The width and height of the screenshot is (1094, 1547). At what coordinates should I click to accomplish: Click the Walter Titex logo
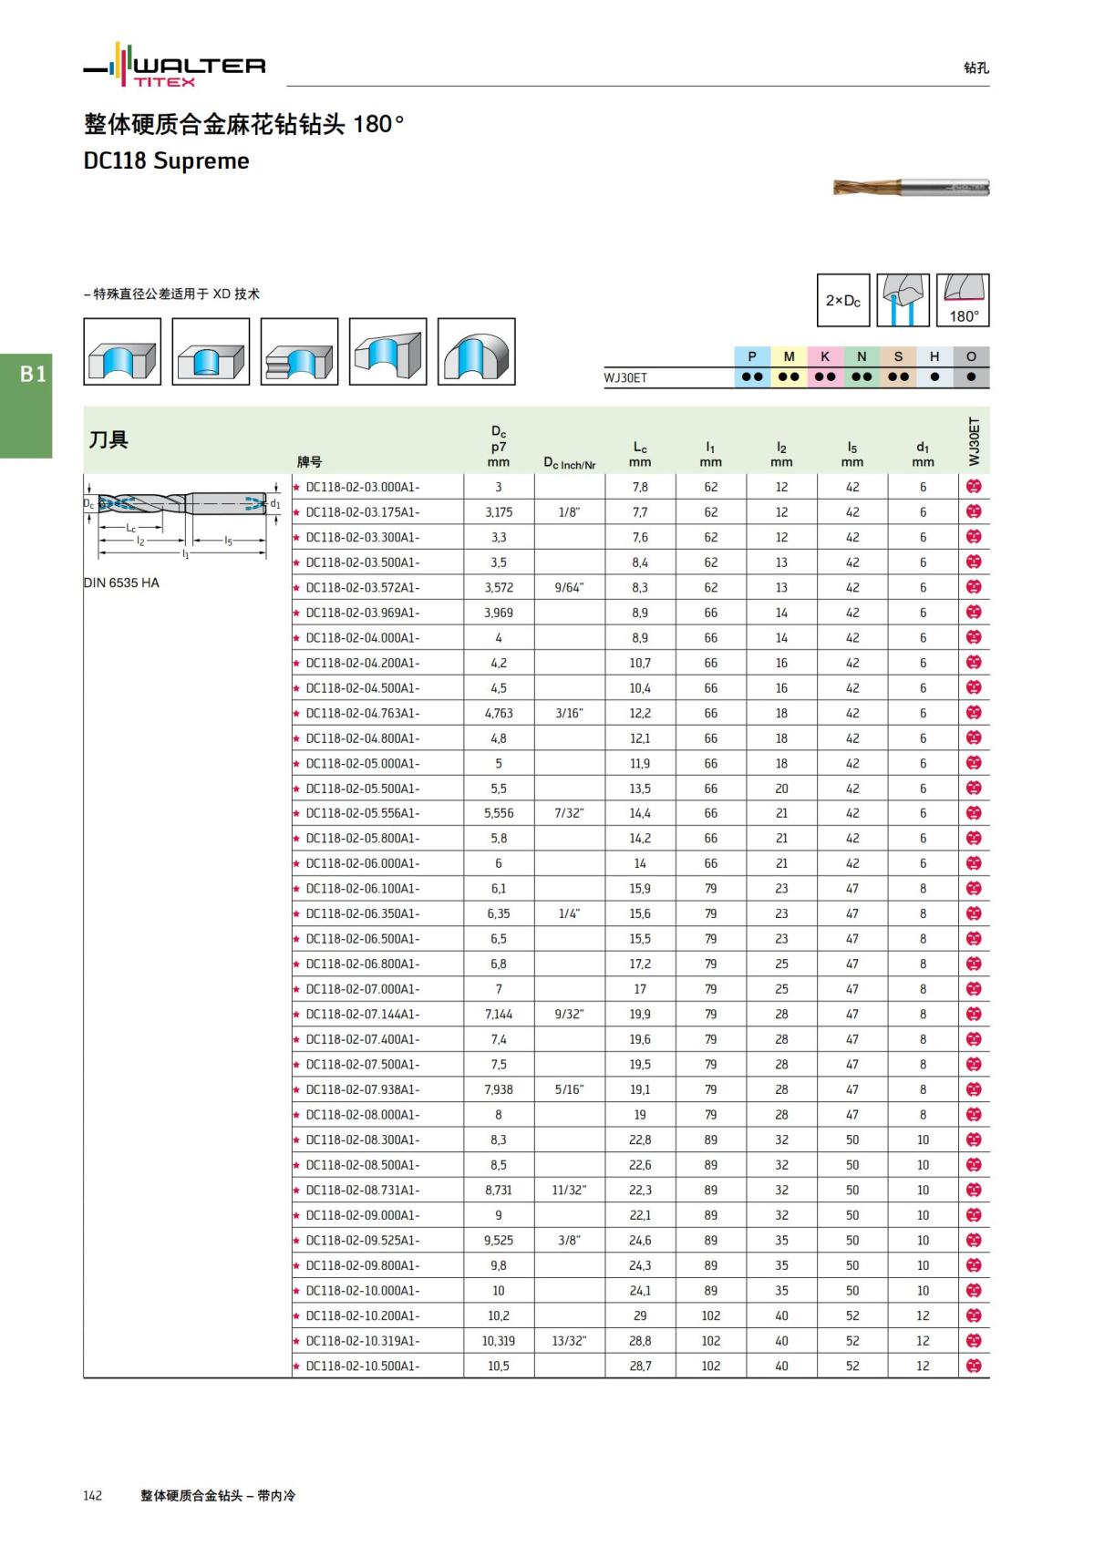click(174, 66)
